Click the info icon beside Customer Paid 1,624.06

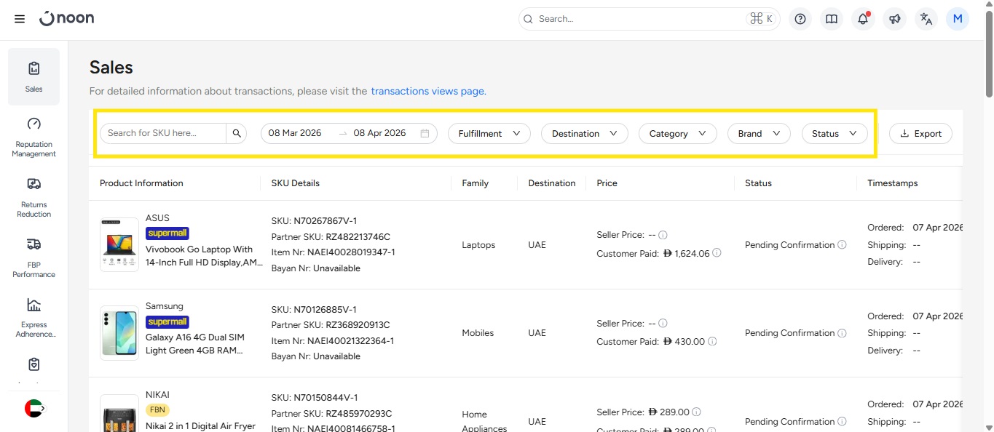click(717, 253)
